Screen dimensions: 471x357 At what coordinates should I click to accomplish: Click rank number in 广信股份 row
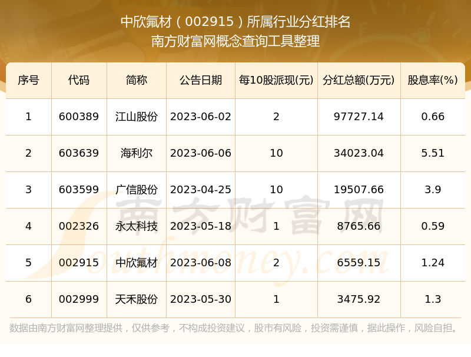pos(28,190)
